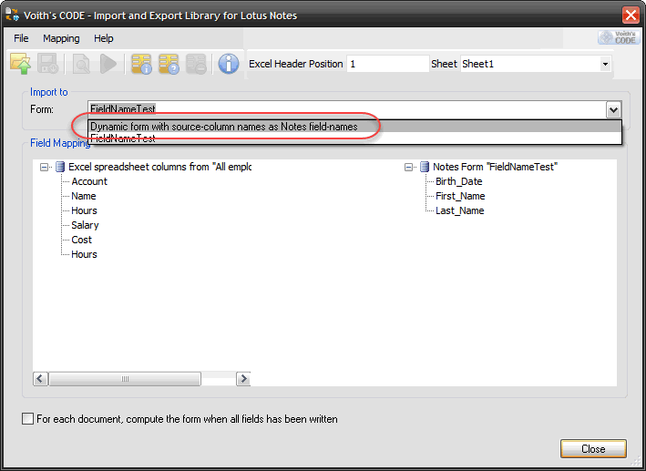Click the run/play arrow icon

[108, 64]
